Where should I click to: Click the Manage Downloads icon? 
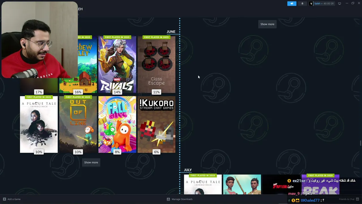168,199
